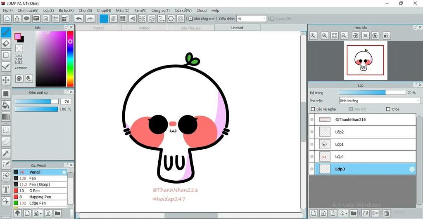Zoom in using navigator magnifier plus
423x219 pixels.
point(325,35)
